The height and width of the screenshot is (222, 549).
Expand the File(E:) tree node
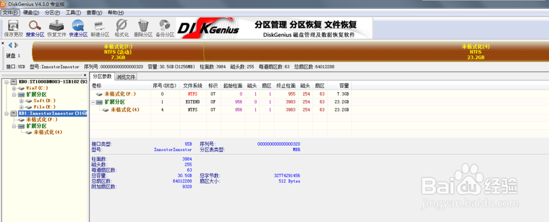point(21,107)
